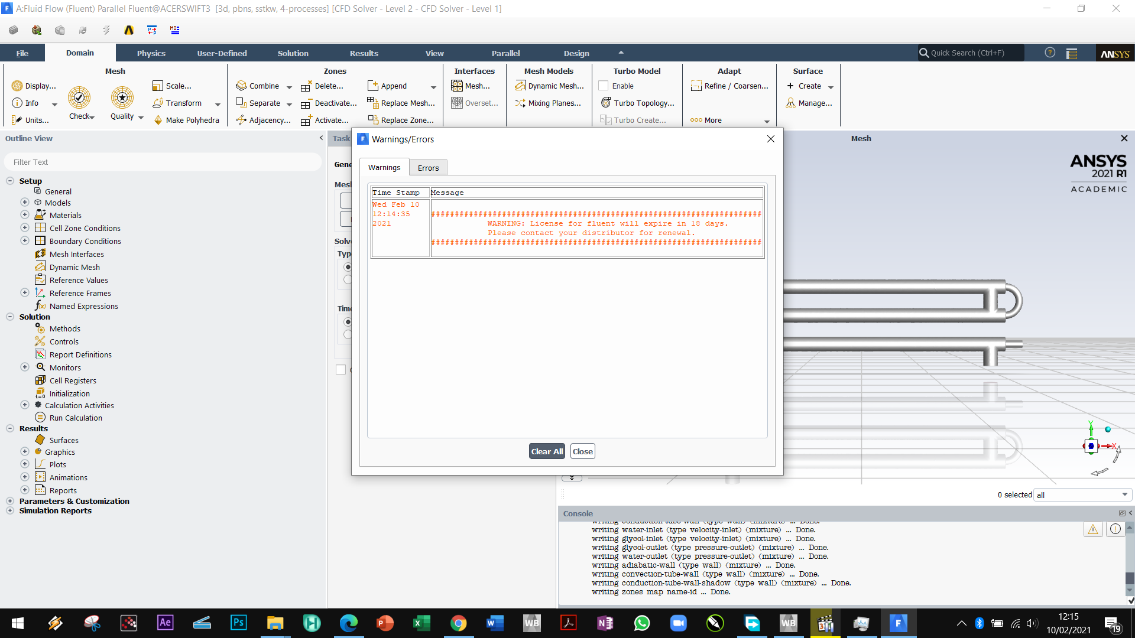Click the Clear All button

(x=547, y=451)
